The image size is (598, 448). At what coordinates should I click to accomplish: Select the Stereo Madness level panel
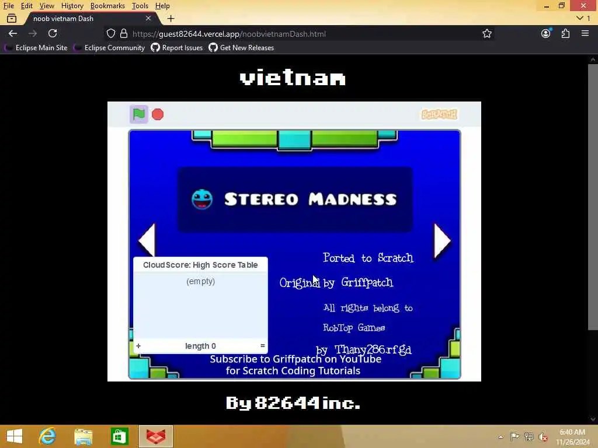pyautogui.click(x=295, y=199)
